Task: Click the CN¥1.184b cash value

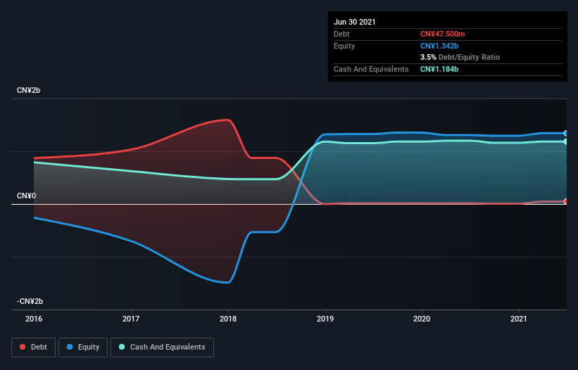Action: (439, 69)
